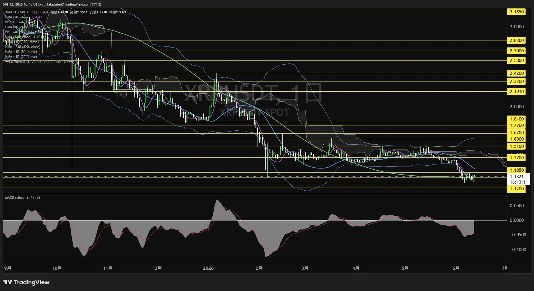This screenshot has width=534, height=291.
Task: Click the MACD 0.0000 axis value
Action: (x=517, y=220)
